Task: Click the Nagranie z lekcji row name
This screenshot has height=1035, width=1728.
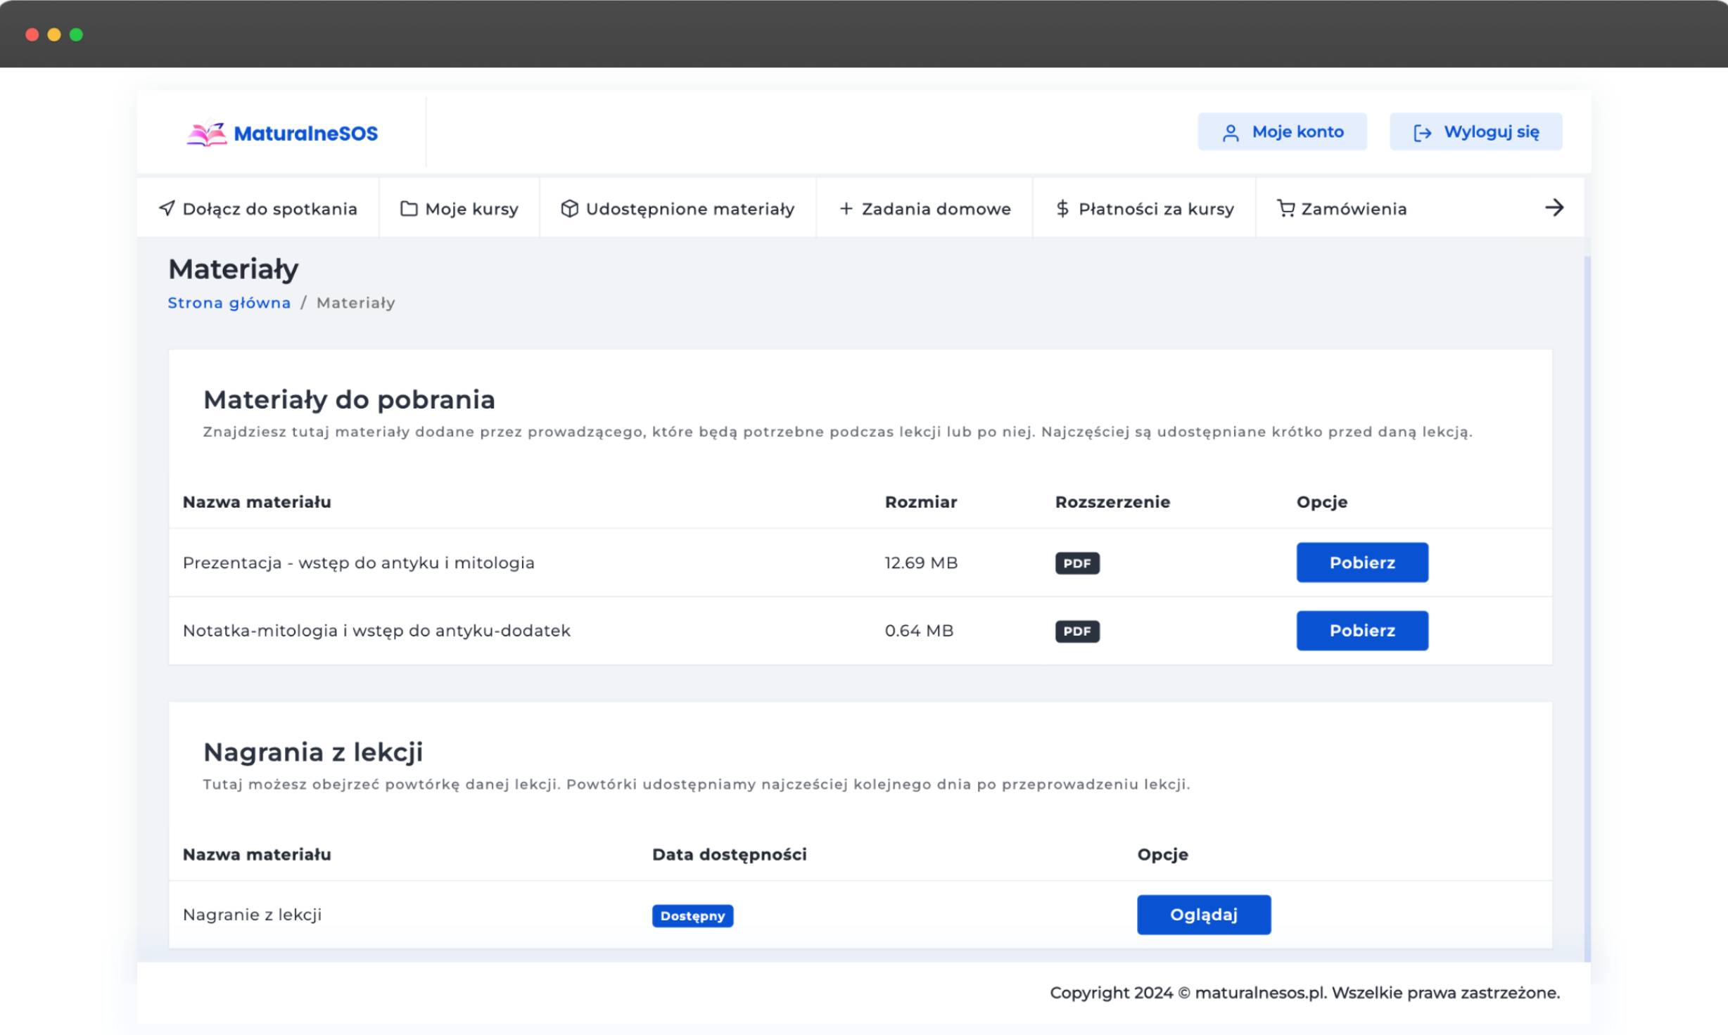Action: click(x=252, y=915)
